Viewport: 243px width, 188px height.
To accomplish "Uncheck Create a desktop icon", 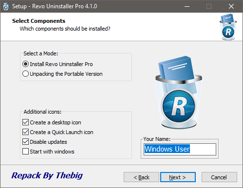I will (x=25, y=122).
